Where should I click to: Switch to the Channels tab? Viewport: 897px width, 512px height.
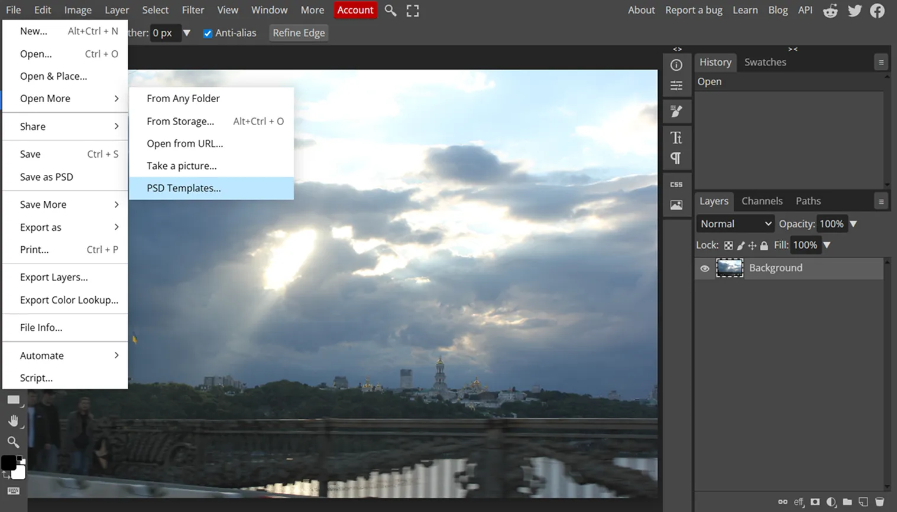[762, 201]
